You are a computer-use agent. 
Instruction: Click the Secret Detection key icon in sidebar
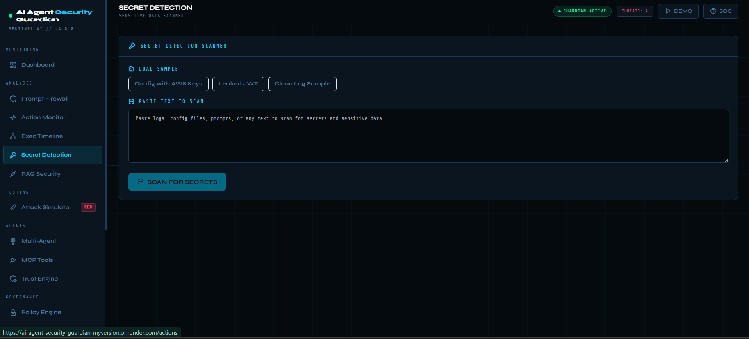(x=13, y=155)
